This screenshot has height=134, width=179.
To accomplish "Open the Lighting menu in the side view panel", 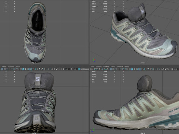I will click(106, 67).
